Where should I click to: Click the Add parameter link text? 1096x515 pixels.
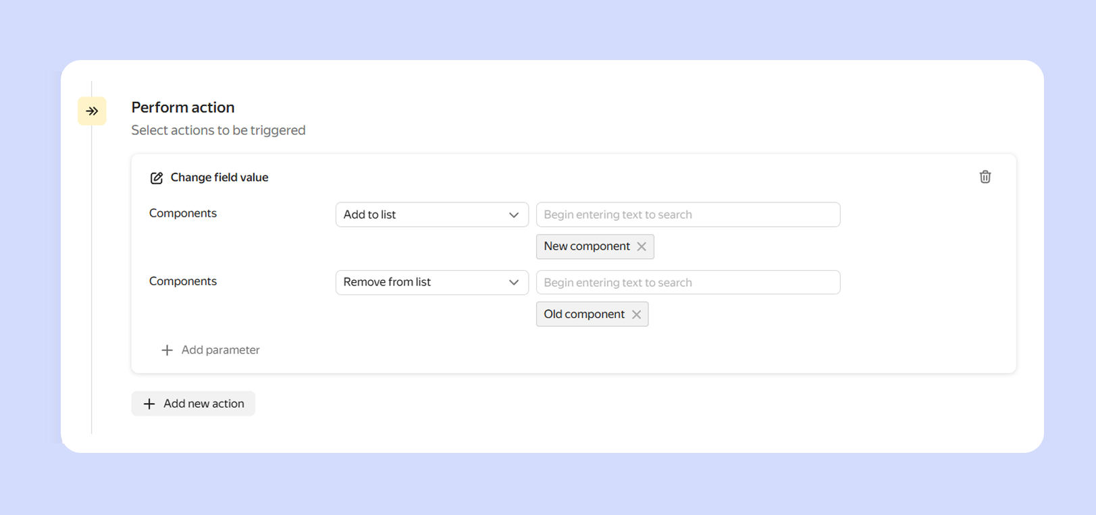(220, 350)
